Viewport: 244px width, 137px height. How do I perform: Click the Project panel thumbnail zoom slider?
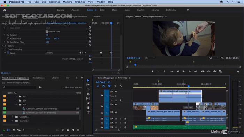29,130
